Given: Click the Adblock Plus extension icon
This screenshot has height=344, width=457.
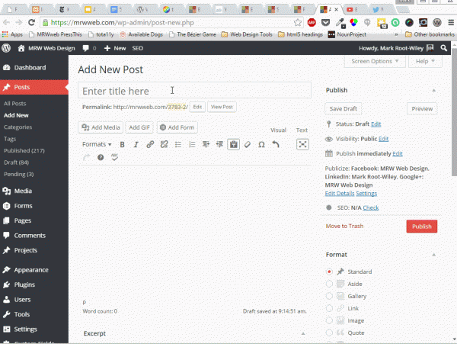Looking at the screenshot, I should point(312,22).
